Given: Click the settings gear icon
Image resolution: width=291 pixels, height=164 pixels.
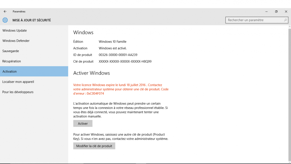Looking at the screenshot, I should [5, 20].
